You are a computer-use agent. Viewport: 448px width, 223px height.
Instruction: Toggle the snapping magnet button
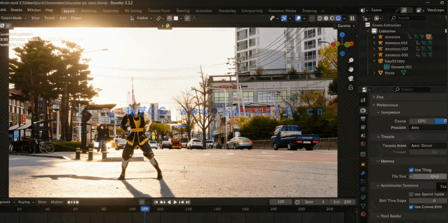(x=169, y=18)
